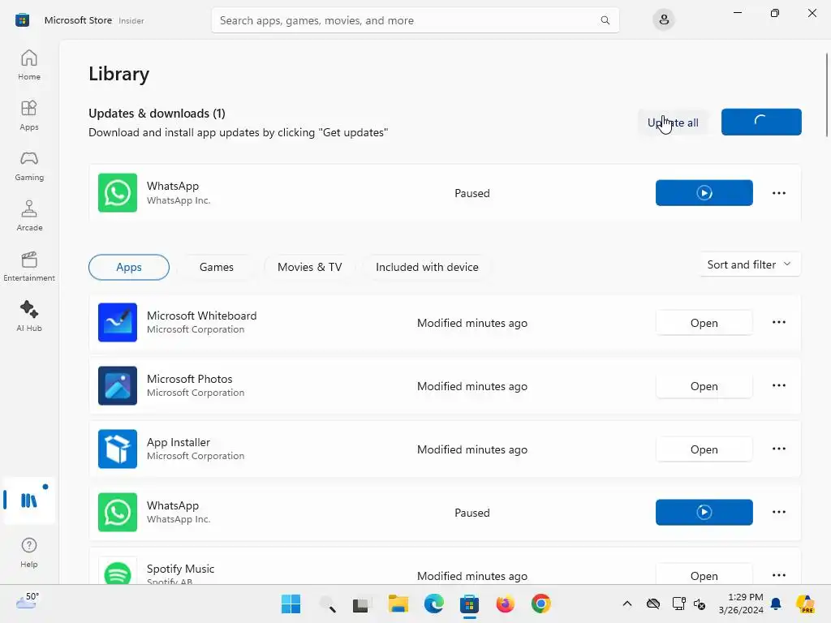Image resolution: width=831 pixels, height=623 pixels.
Task: Open more options for Microsoft Photos
Action: 778,385
